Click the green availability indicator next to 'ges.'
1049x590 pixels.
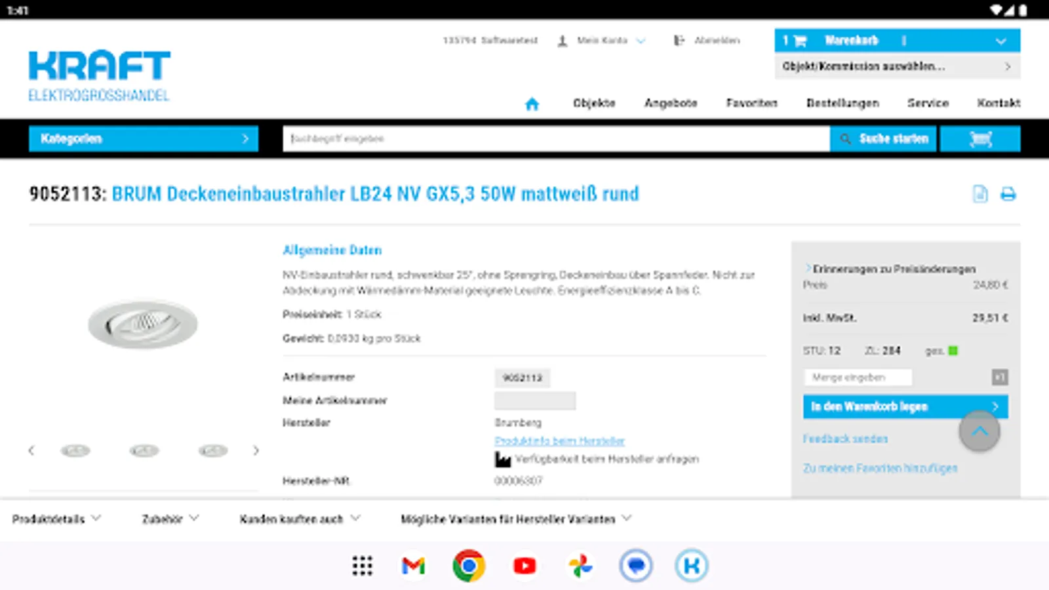(952, 351)
